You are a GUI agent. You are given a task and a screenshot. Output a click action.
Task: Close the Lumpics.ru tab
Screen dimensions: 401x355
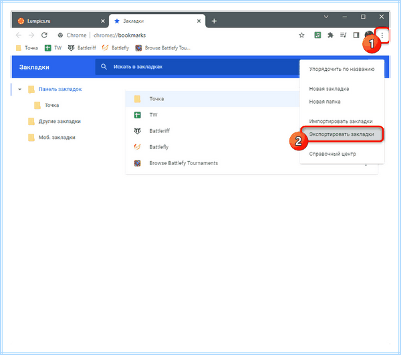point(103,21)
